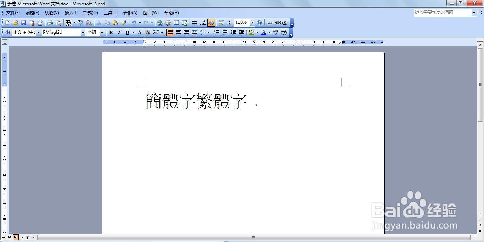This screenshot has height=242, width=484.
Task: Click the Permission restricted-access icon
Action: point(32,23)
